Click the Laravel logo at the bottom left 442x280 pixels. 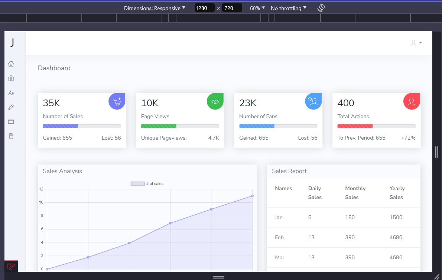(11, 266)
